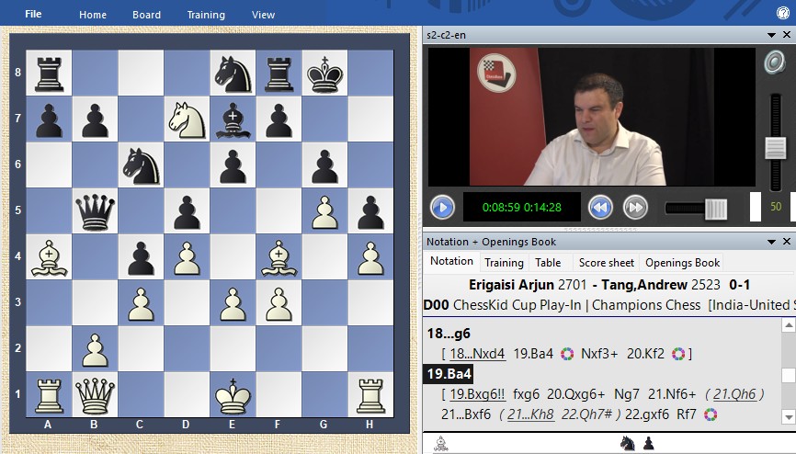Open the video pane dropdown arrow
Image resolution: width=796 pixels, height=454 pixels.
click(x=772, y=34)
